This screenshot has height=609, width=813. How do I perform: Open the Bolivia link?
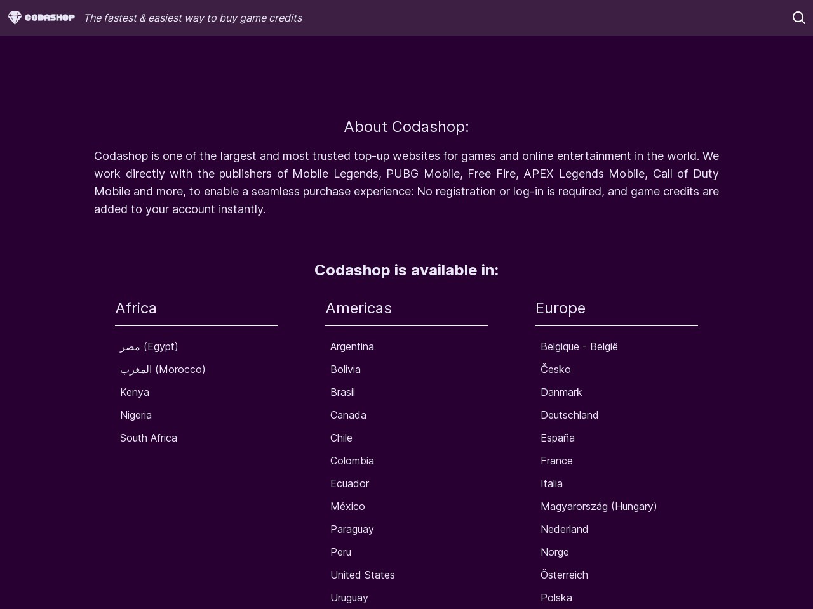pos(346,369)
